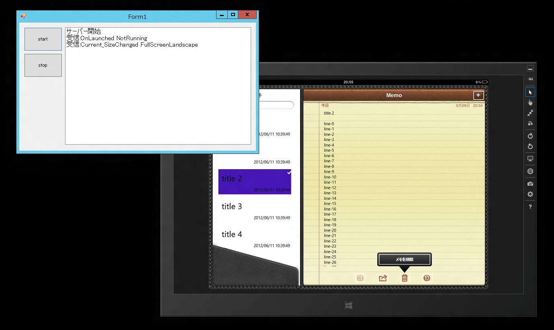This screenshot has width=554, height=330.
Task: Rotate simulator clockwise
Action: (x=530, y=136)
